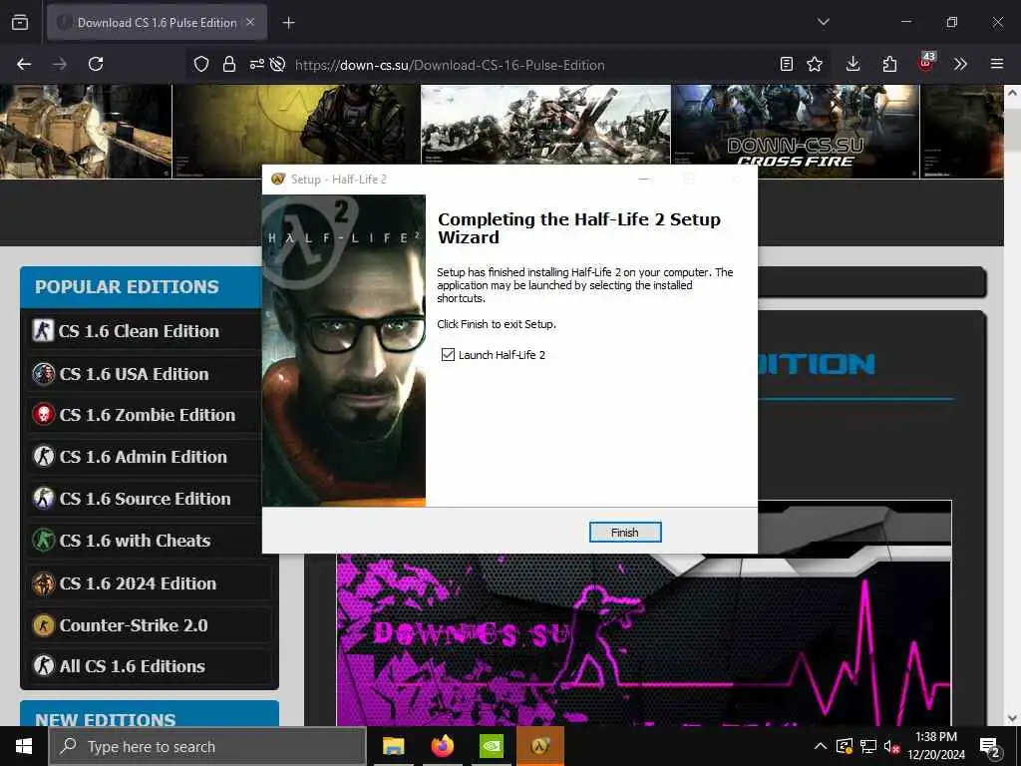Go back in Firefox history
This screenshot has height=766, width=1021.
click(24, 64)
